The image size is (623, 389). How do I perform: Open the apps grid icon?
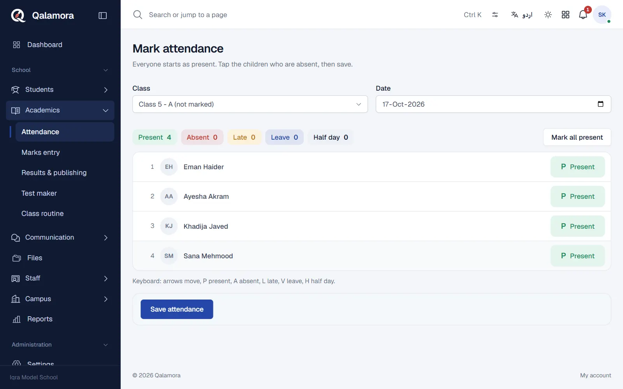tap(565, 15)
